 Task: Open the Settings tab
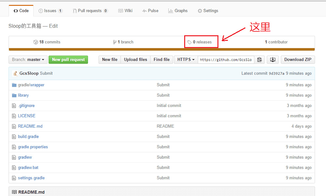click(x=208, y=11)
